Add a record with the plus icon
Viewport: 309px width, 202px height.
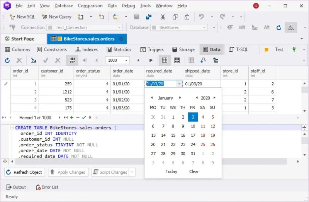[x=72, y=117]
